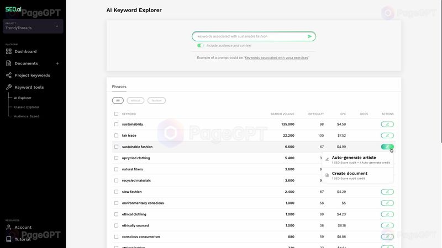Toggle Include audience and context switch
The image size is (442, 248).
(201, 46)
